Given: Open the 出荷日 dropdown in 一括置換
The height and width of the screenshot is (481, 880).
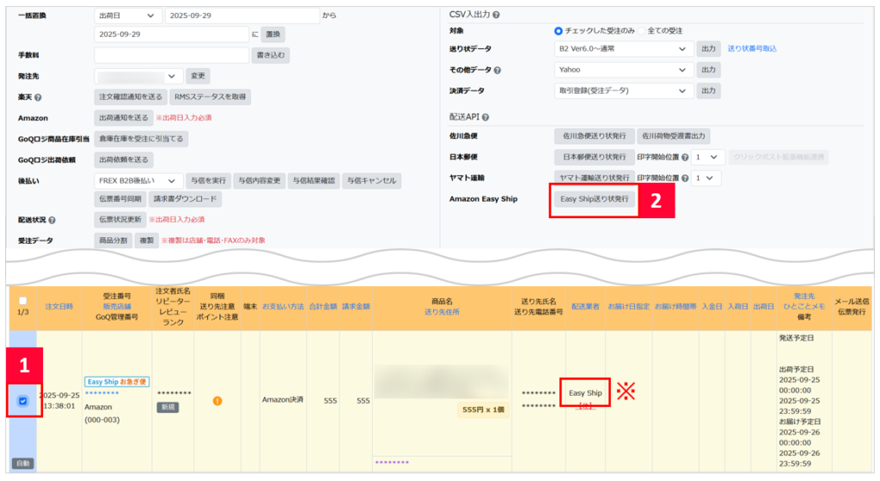Looking at the screenshot, I should (x=127, y=15).
